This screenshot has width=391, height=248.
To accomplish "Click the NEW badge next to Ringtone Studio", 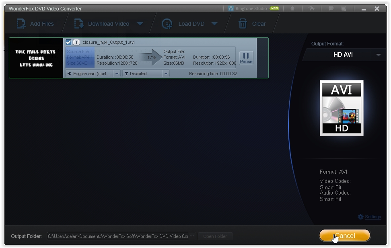I will 274,8.
